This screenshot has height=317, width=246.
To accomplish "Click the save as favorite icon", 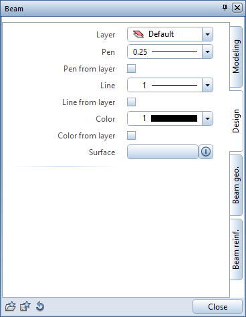I will pos(25,306).
